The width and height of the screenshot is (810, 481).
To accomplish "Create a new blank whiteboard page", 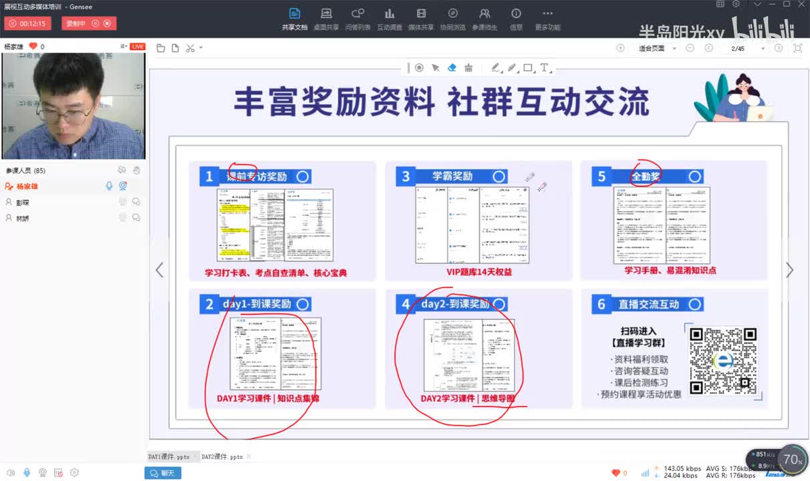I will point(175,47).
